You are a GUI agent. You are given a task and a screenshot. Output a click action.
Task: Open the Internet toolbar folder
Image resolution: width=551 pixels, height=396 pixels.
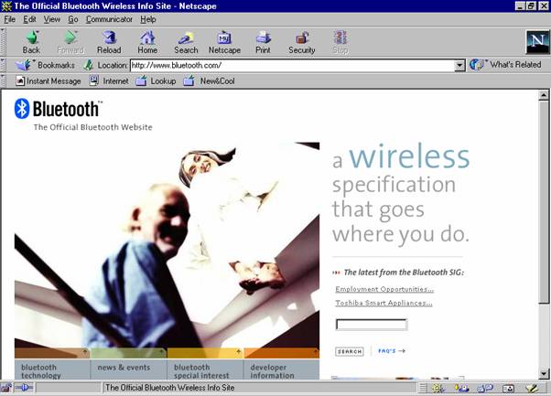coord(109,81)
